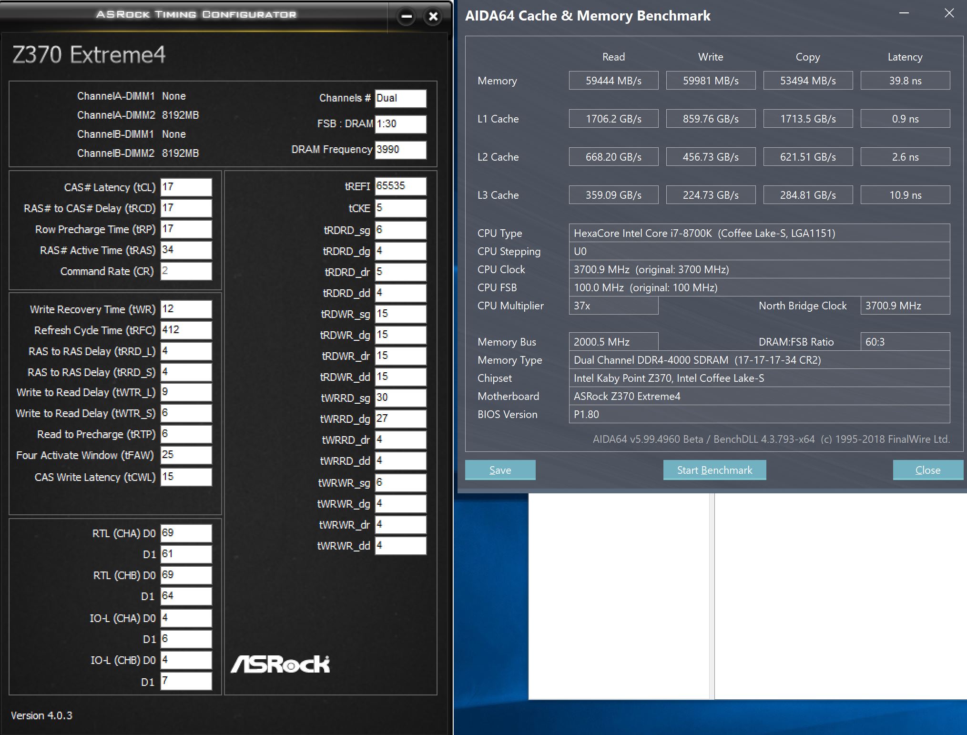The width and height of the screenshot is (967, 735).
Task: Click the CAS# Latency (tCL) field
Action: click(x=186, y=187)
